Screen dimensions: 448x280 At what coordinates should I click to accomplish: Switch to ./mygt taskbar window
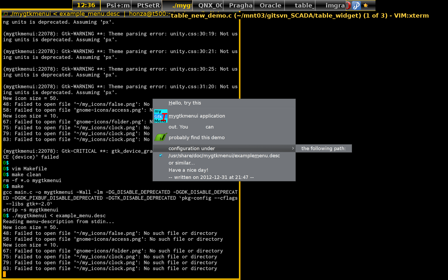(177, 5)
